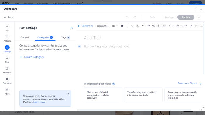Show info about AI-suggested post topics
The width and height of the screenshot is (205, 115).
(114, 84)
